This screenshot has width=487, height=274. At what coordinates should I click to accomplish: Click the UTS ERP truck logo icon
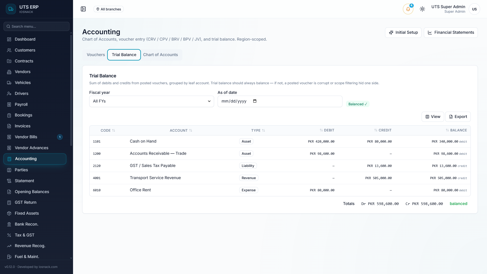click(x=11, y=9)
